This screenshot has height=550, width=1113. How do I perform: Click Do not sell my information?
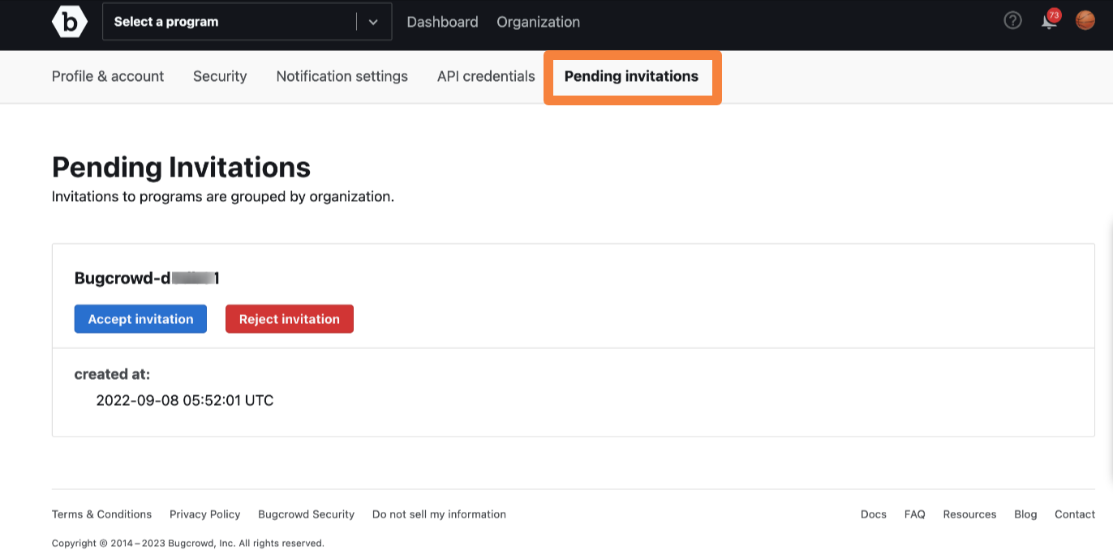pos(439,514)
